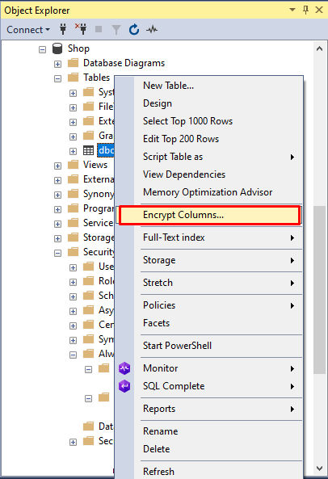This screenshot has width=328, height=479.
Task: Click the dbo table grid icon
Action: 89,150
